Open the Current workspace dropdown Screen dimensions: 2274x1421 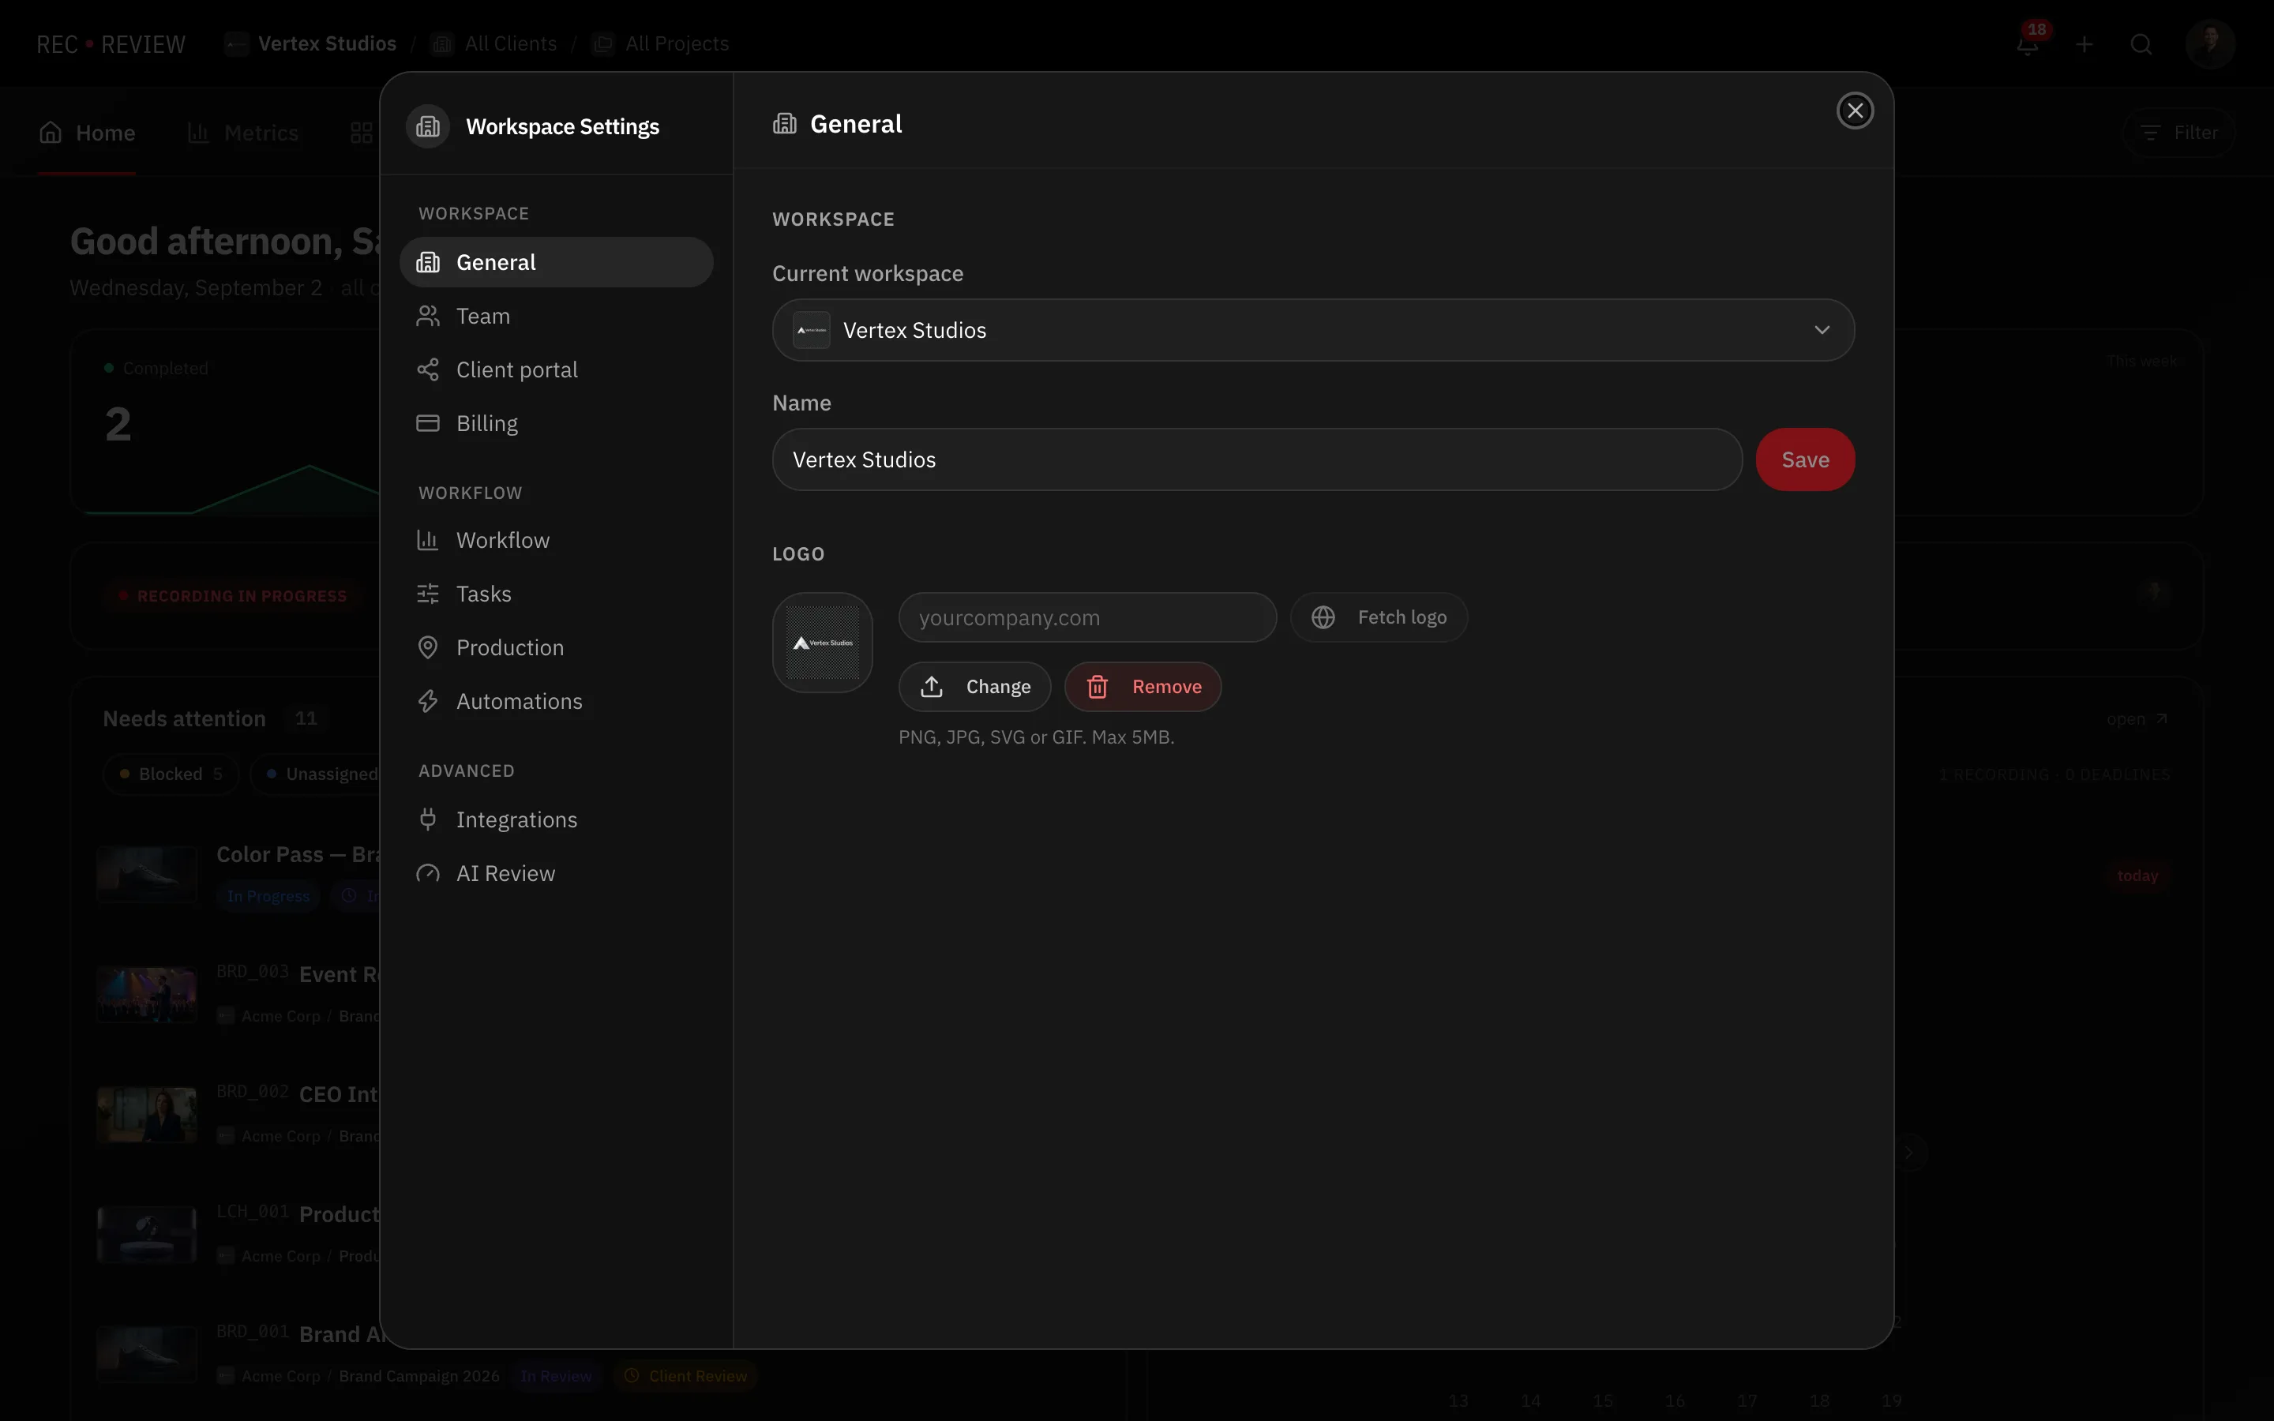coord(1313,330)
